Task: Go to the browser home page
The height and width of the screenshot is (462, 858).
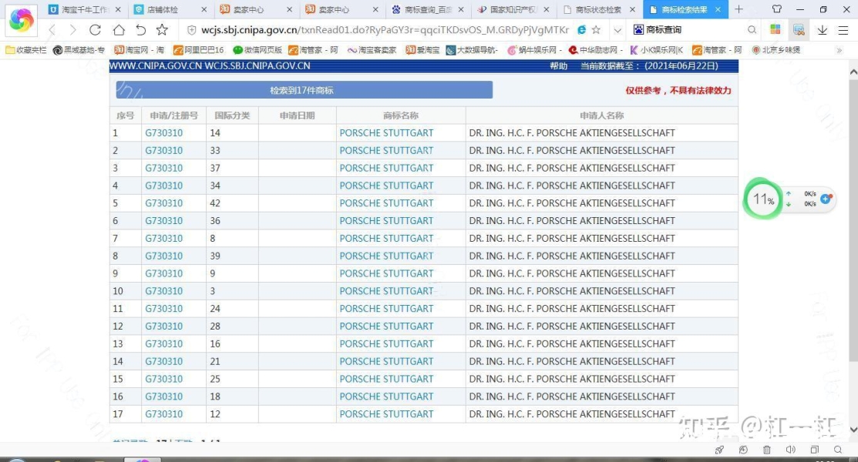Action: (119, 30)
